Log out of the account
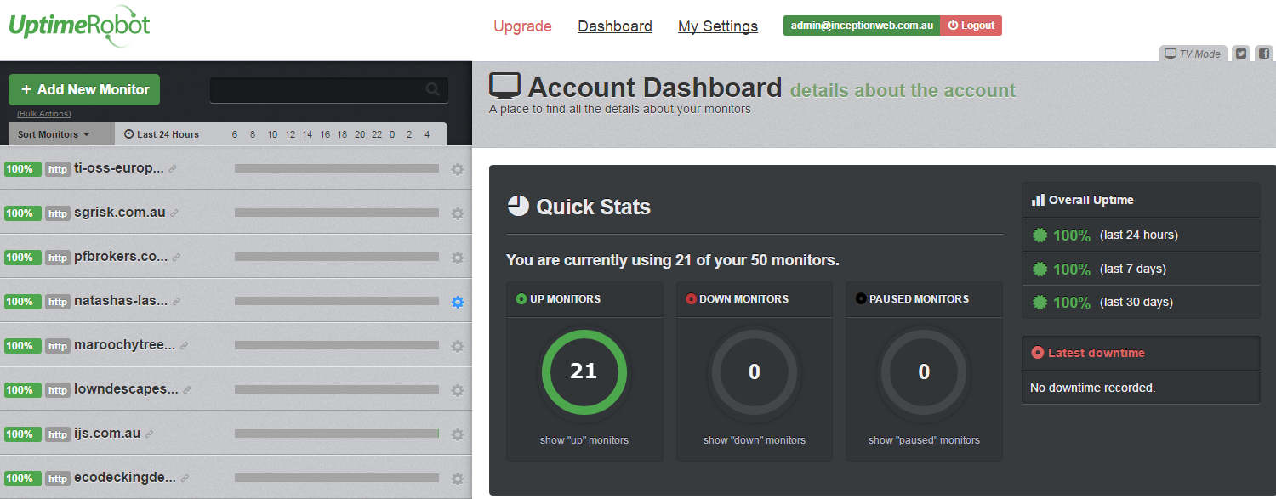 tap(971, 26)
